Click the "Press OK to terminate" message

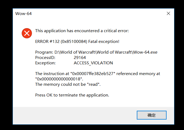click(72, 95)
